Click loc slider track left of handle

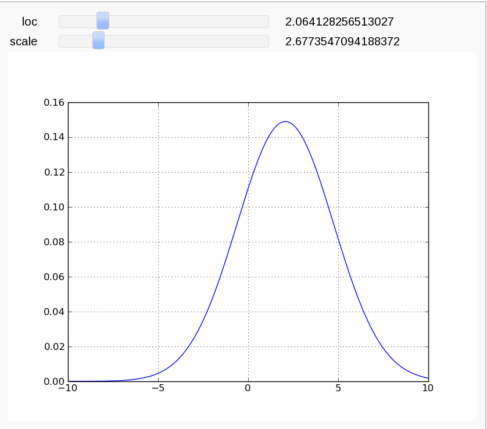pos(77,22)
